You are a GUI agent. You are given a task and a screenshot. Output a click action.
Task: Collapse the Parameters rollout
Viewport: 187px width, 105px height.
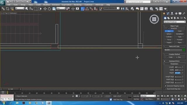click(x=174, y=64)
